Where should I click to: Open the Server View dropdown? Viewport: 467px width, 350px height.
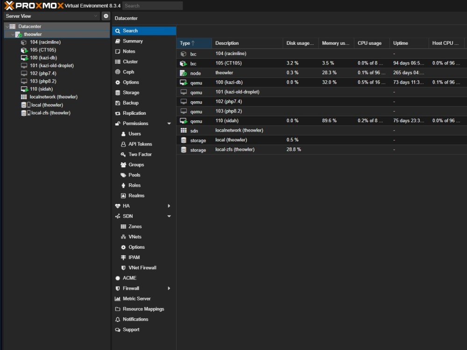[x=96, y=16]
